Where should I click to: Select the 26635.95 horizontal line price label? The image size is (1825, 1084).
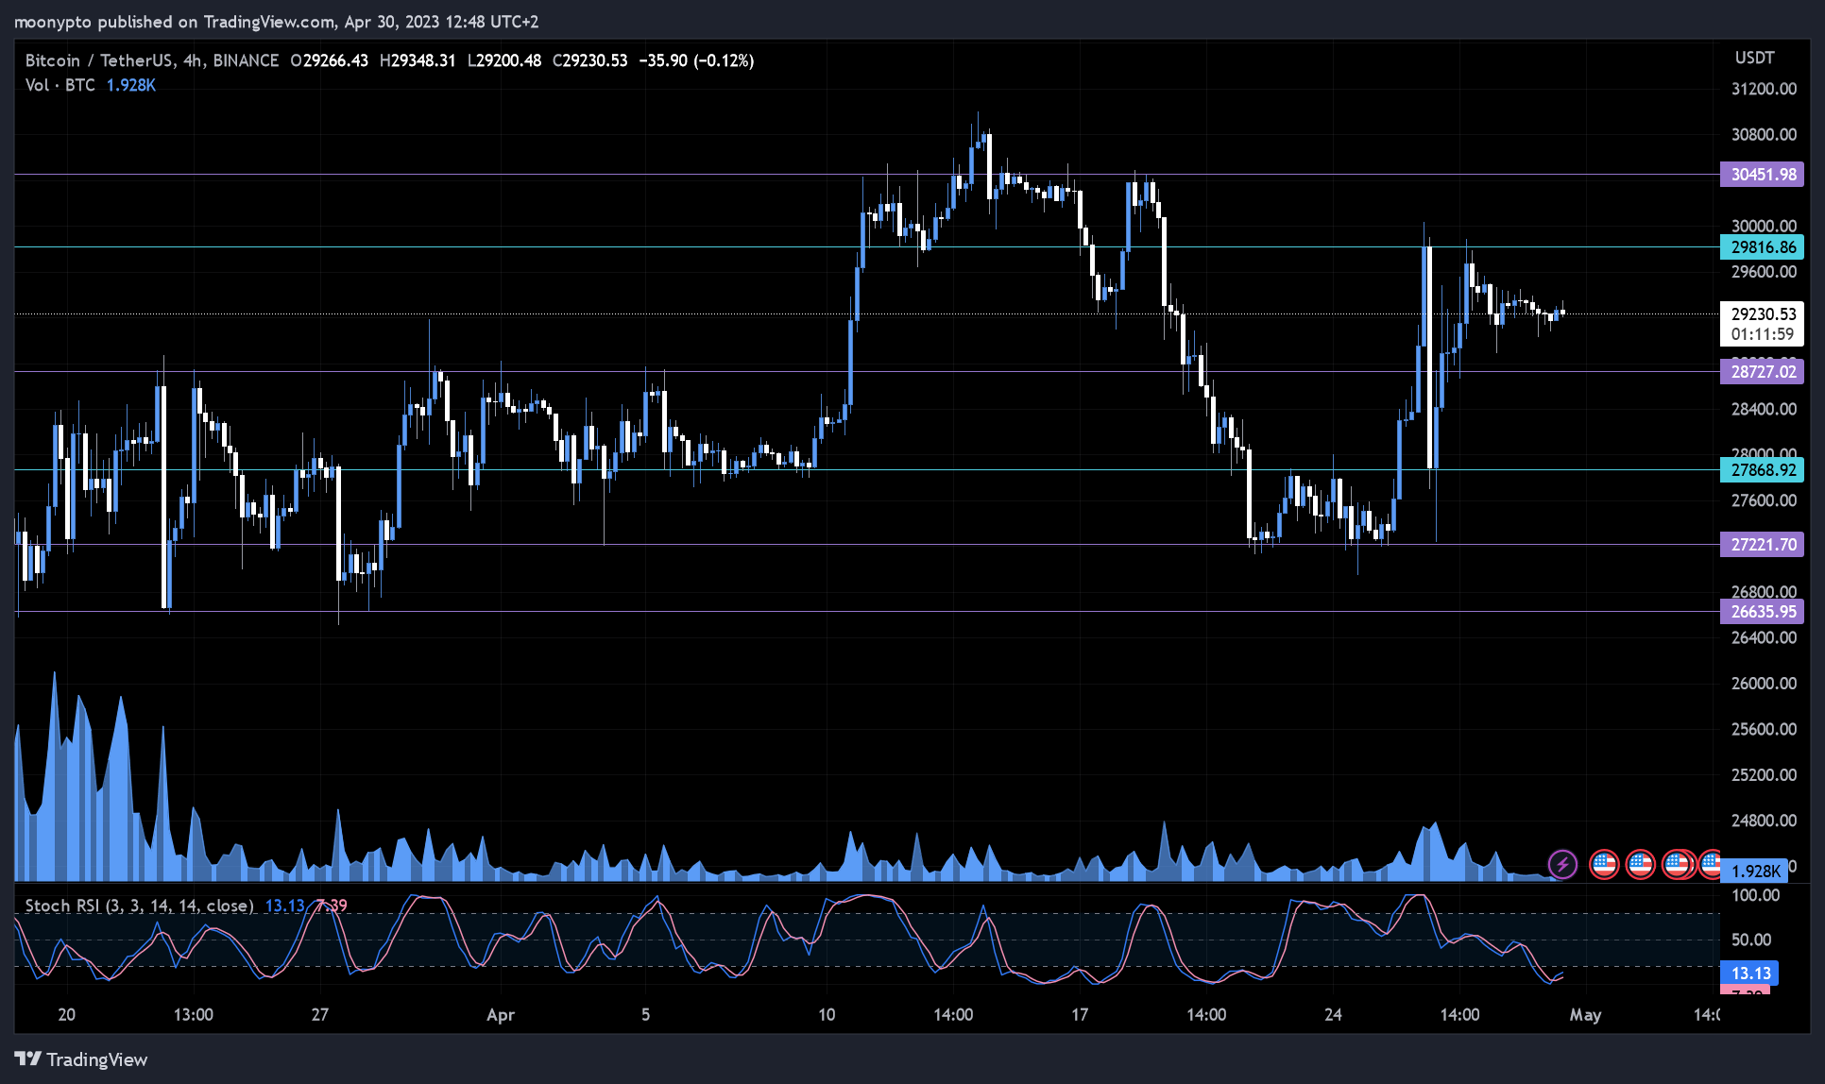point(1762,611)
